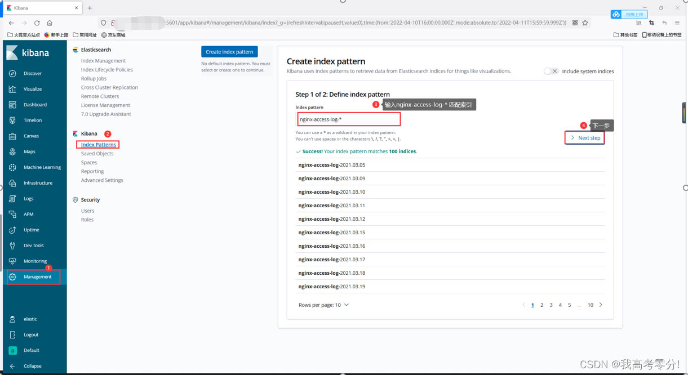688x375 pixels.
Task: Open Index Patterns under Kibana
Action: [x=99, y=145]
